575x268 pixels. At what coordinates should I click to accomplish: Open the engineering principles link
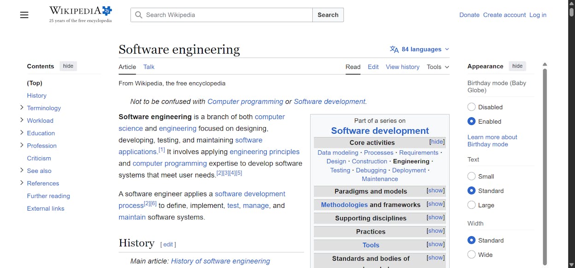pos(264,152)
